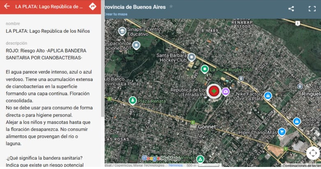321x169 pixels.
Task: Select the Hiper ChangoMás cart marker
Action: coord(282,132)
